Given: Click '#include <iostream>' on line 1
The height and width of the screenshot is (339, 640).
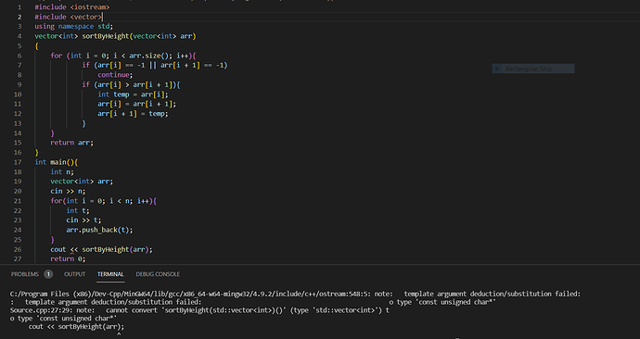Looking at the screenshot, I should coord(71,6).
